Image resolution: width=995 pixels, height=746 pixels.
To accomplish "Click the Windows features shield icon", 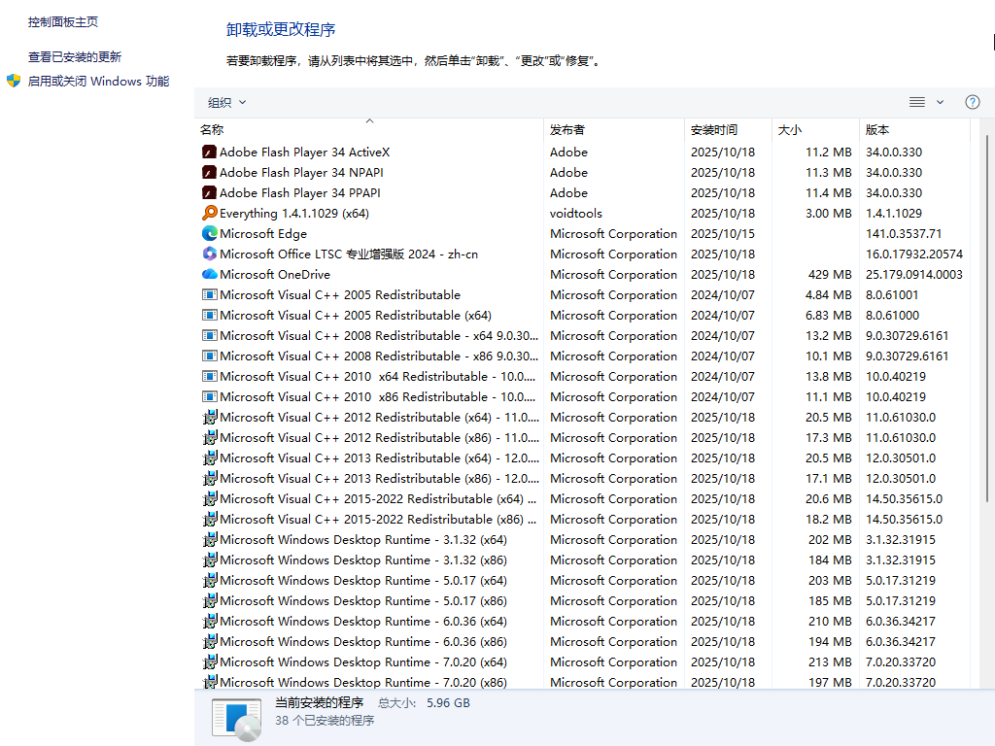I will click(14, 81).
